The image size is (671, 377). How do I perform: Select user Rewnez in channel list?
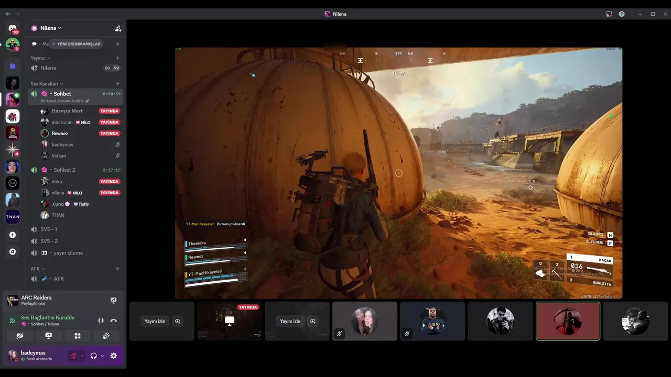80,134
